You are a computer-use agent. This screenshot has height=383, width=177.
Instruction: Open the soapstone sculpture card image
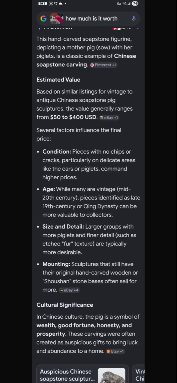coord(112,376)
